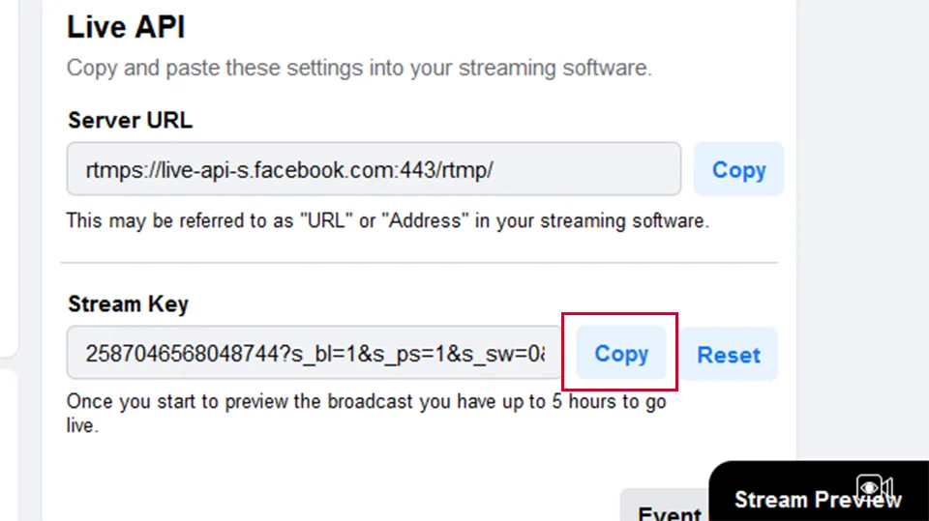
Task: Copy the Stream Key
Action: point(621,354)
